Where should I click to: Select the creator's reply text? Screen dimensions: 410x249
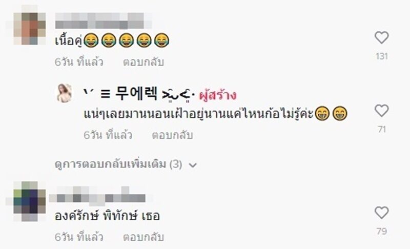pos(215,114)
